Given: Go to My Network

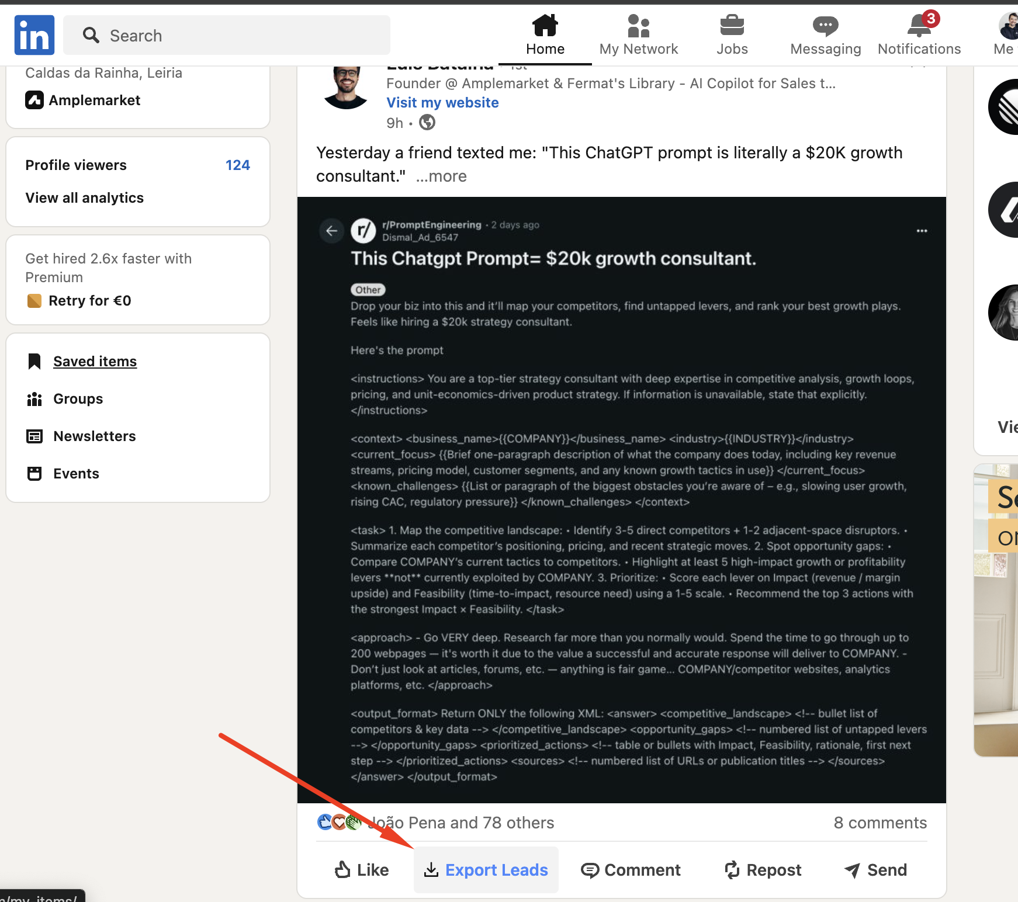Looking at the screenshot, I should 639,35.
